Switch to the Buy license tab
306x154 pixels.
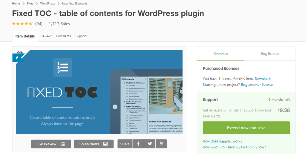(270, 54)
